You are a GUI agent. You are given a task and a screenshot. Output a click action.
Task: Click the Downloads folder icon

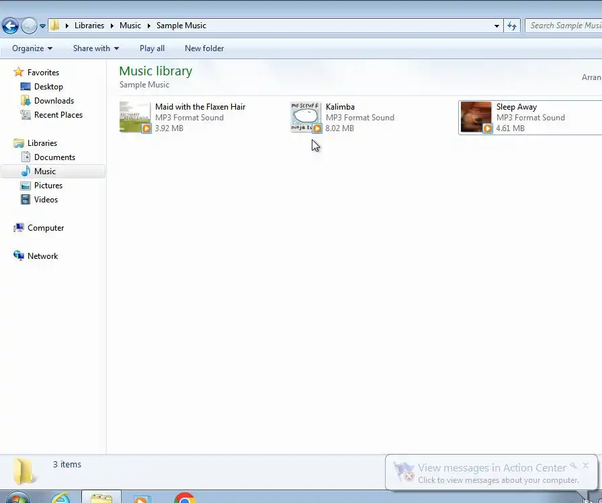click(x=26, y=100)
